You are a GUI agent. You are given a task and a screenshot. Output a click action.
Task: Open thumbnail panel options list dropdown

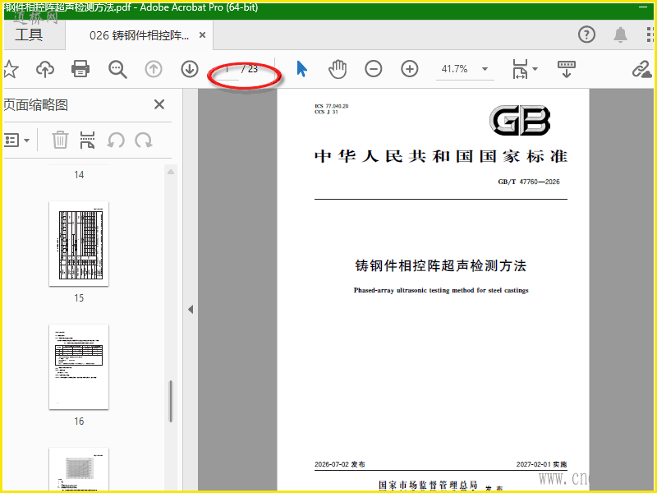(x=17, y=140)
